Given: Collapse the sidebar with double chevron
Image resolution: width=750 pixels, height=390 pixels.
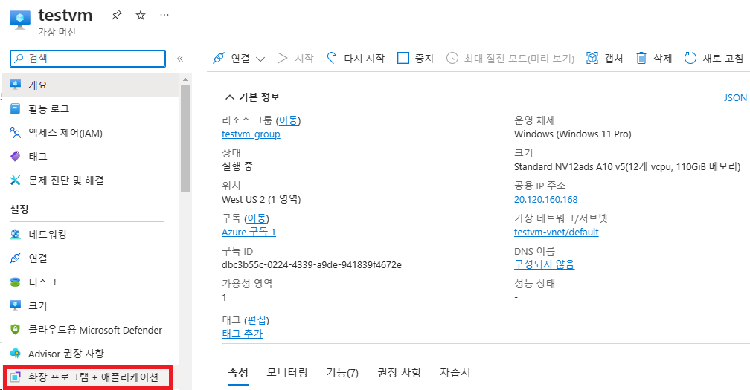Looking at the screenshot, I should 180,59.
